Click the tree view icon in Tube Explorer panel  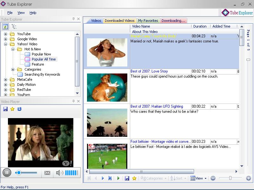[14, 27]
